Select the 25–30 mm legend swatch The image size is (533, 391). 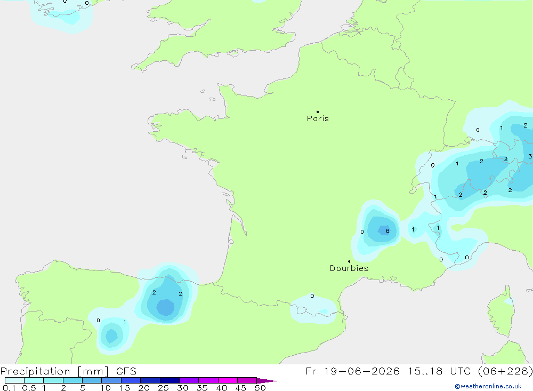coord(169,380)
